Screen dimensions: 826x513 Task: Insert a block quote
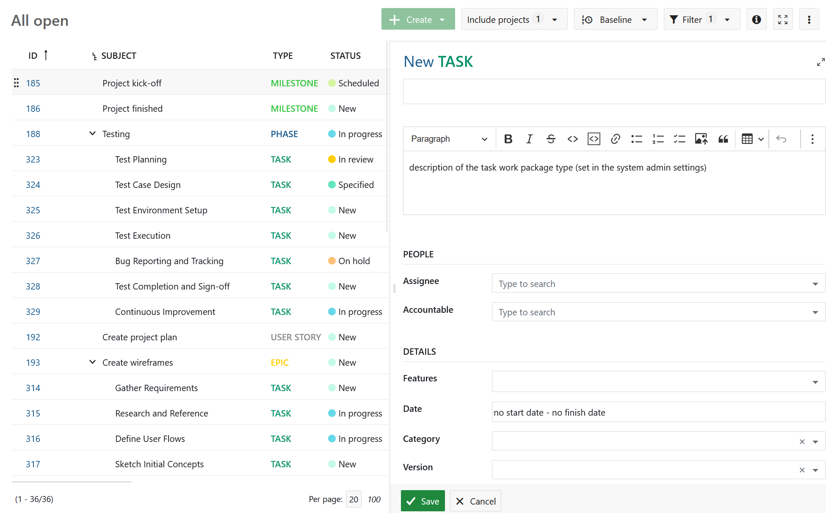[x=723, y=139]
